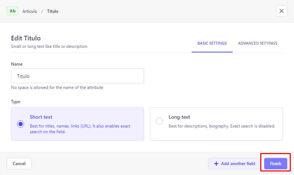Click the Cancel button
The width and height of the screenshot is (294, 175).
(19, 164)
